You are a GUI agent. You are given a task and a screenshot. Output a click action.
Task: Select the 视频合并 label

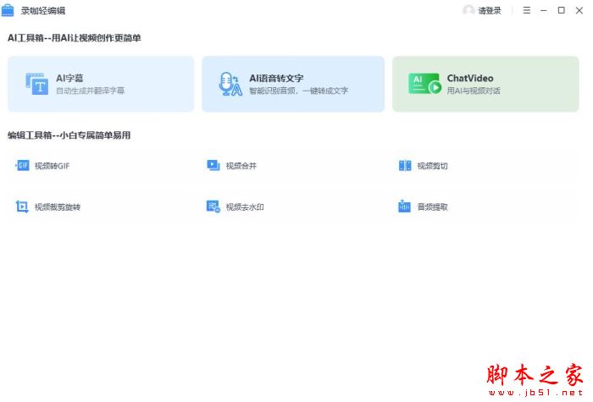pyautogui.click(x=241, y=166)
